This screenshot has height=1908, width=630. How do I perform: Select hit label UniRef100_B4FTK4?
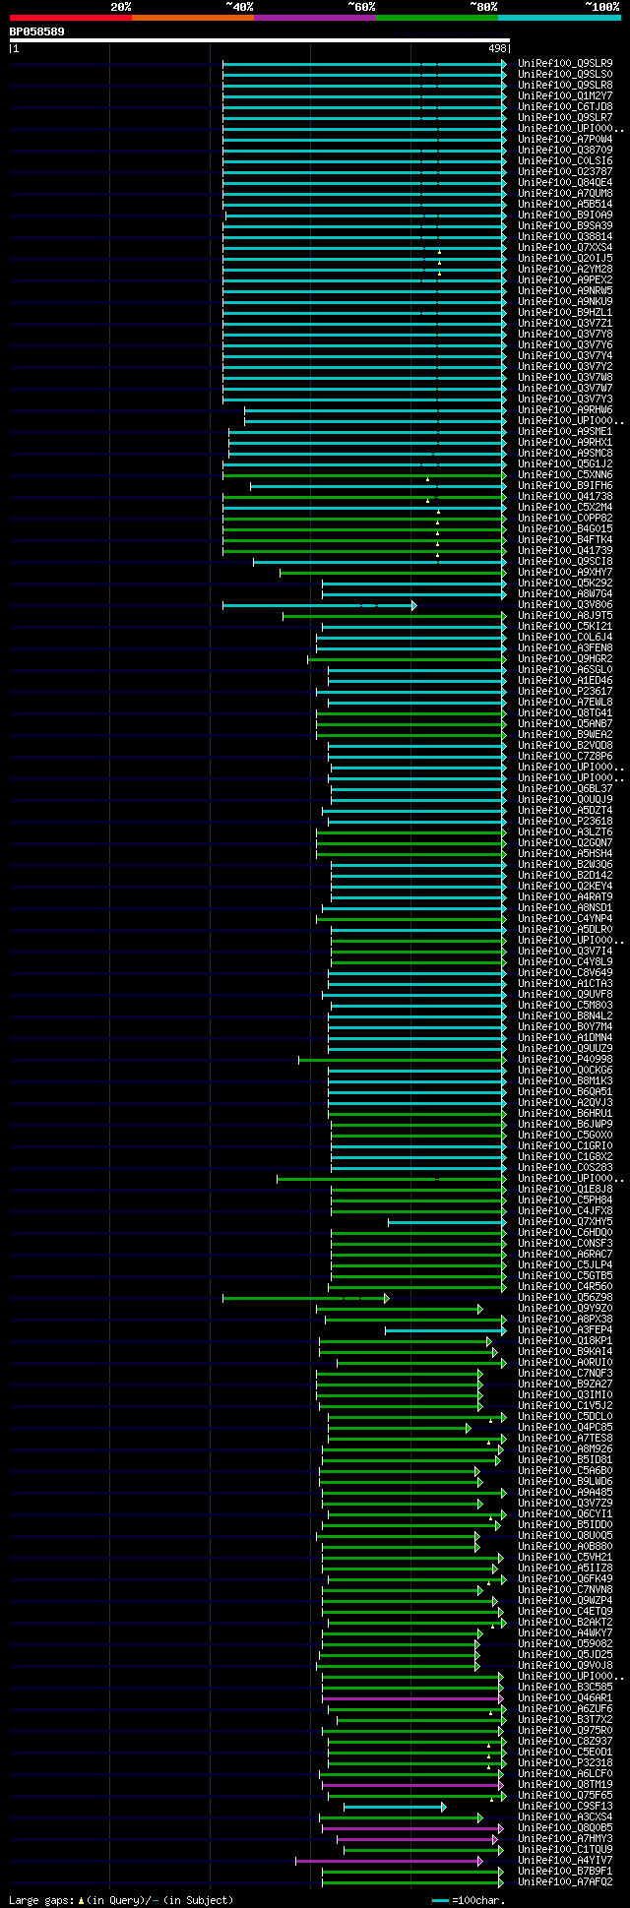(x=565, y=539)
